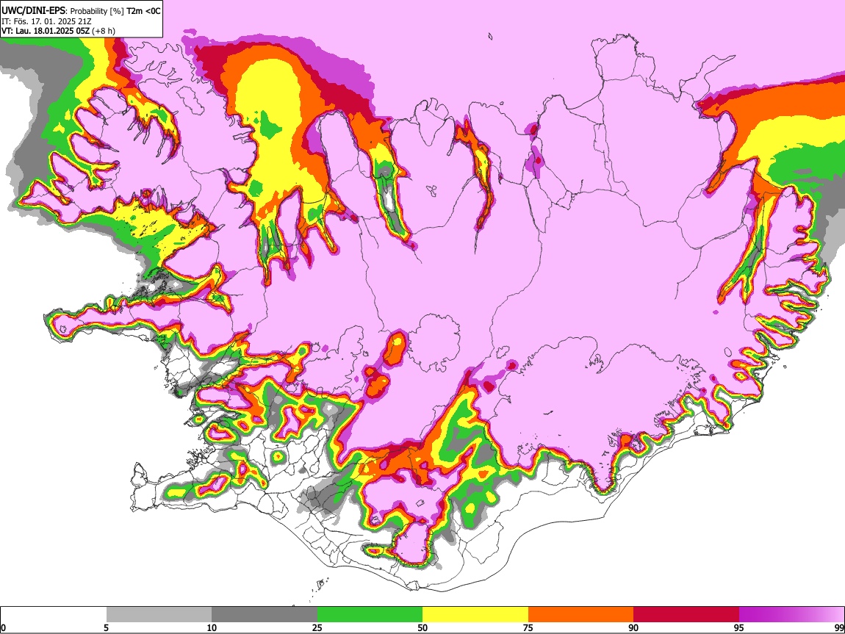Click the purple-pink 95-99 legend band
Image resolution: width=845 pixels, height=634 pixels.
coord(791,614)
